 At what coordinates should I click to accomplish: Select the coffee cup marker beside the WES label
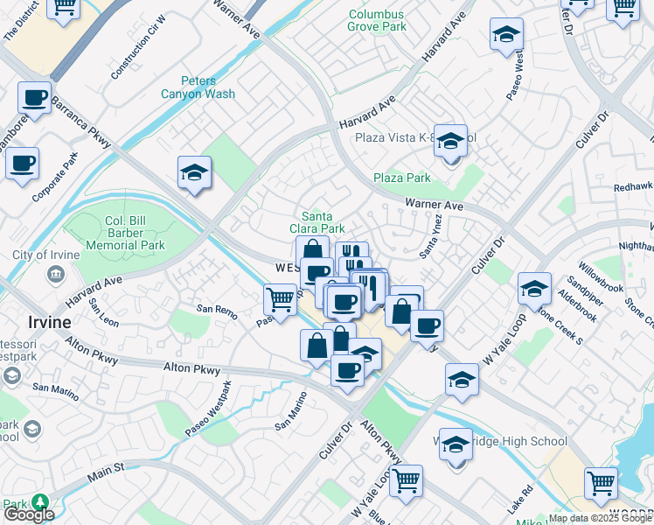tap(317, 273)
